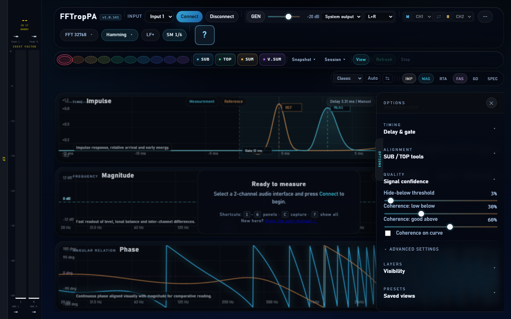Click the Refresh button
Image resolution: width=511 pixels, height=319 pixels.
pyautogui.click(x=384, y=60)
